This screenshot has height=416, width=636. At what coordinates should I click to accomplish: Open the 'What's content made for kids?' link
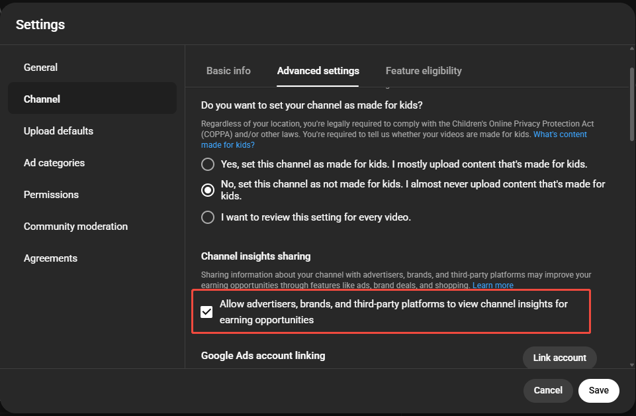pyautogui.click(x=560, y=134)
